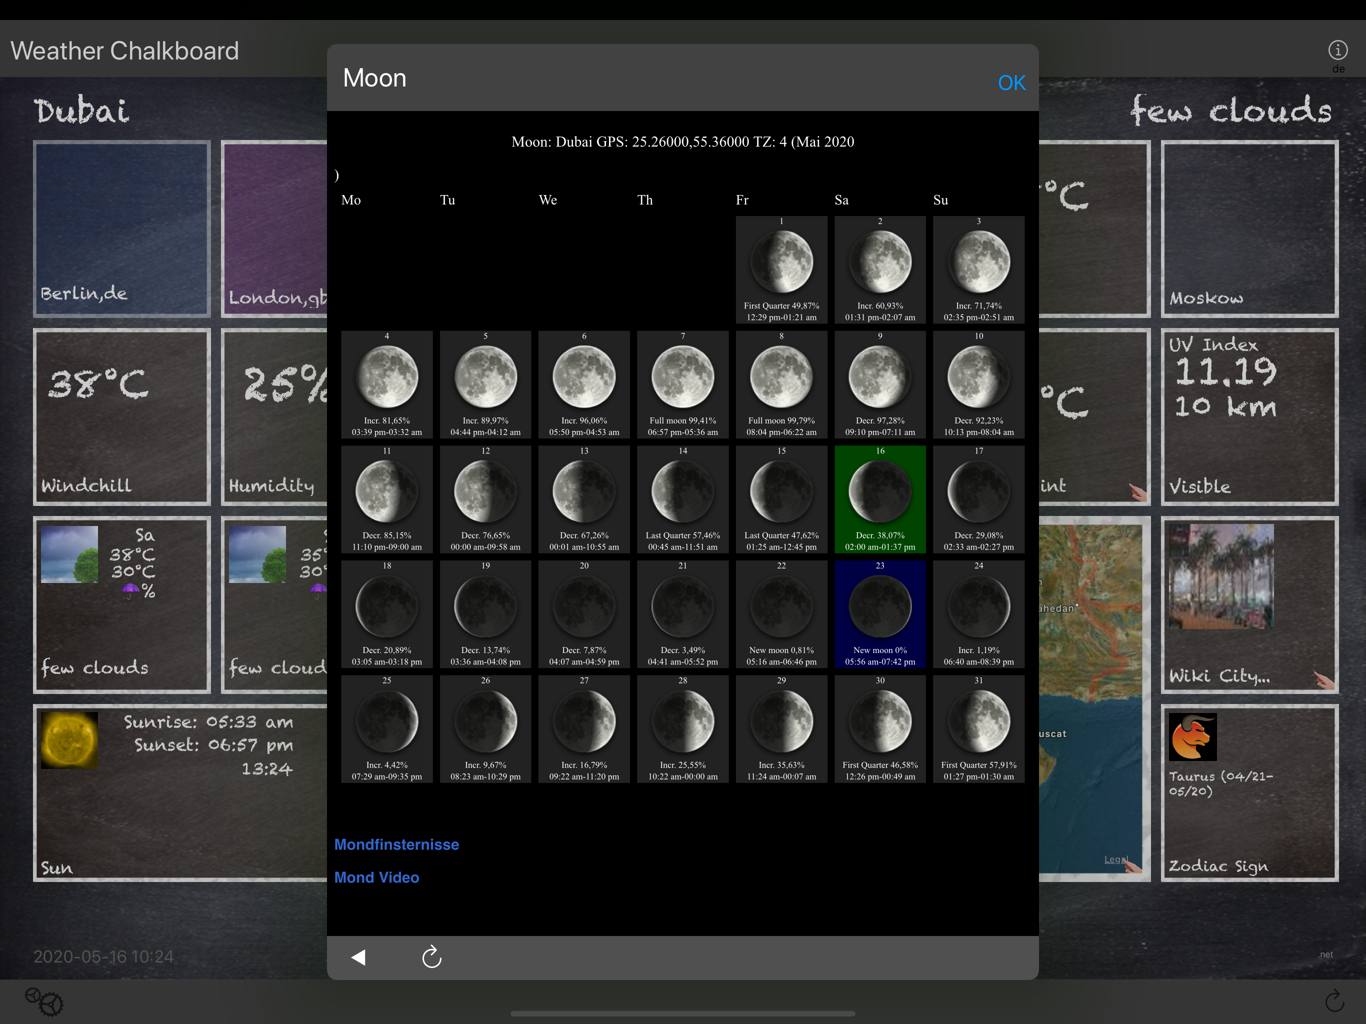Image resolution: width=1366 pixels, height=1024 pixels.
Task: Click the info icon top right
Action: [x=1337, y=50]
